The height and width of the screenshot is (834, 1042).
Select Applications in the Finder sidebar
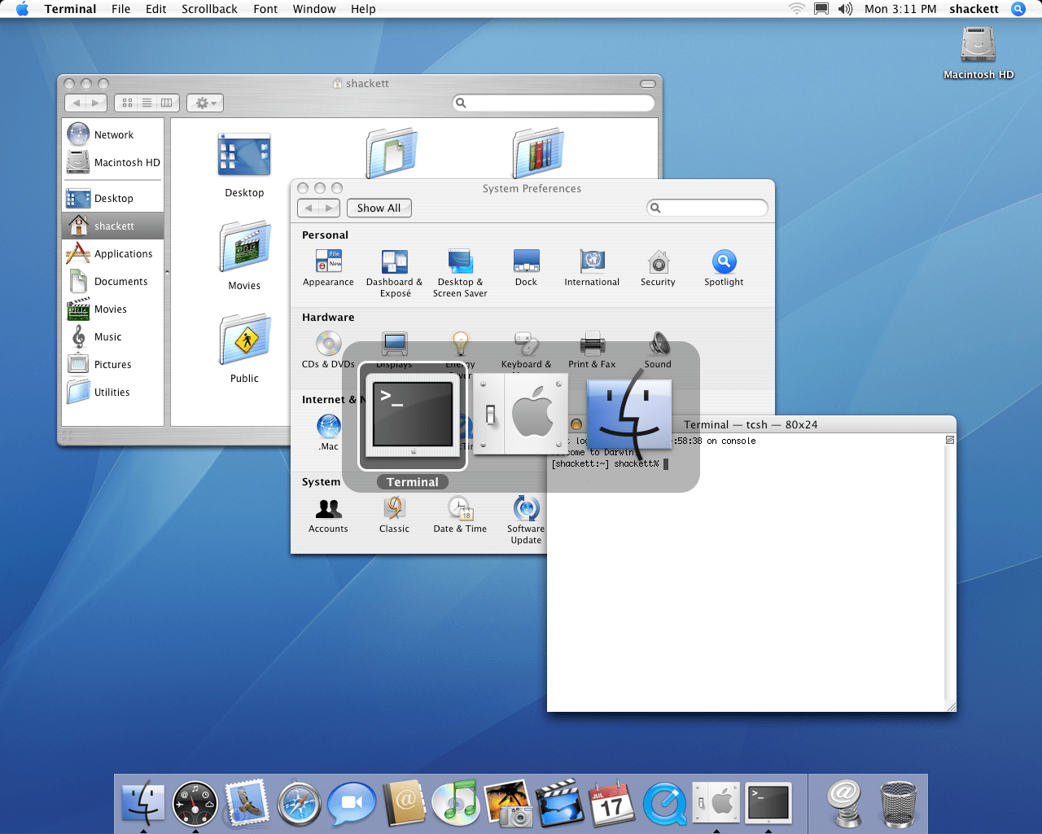pos(123,254)
